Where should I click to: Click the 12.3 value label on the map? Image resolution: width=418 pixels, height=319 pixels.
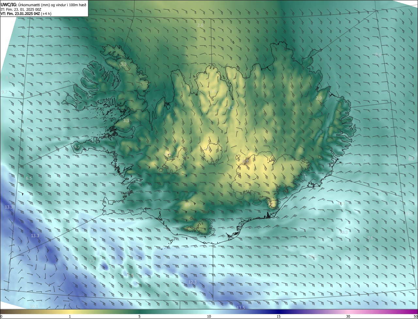coord(193,282)
